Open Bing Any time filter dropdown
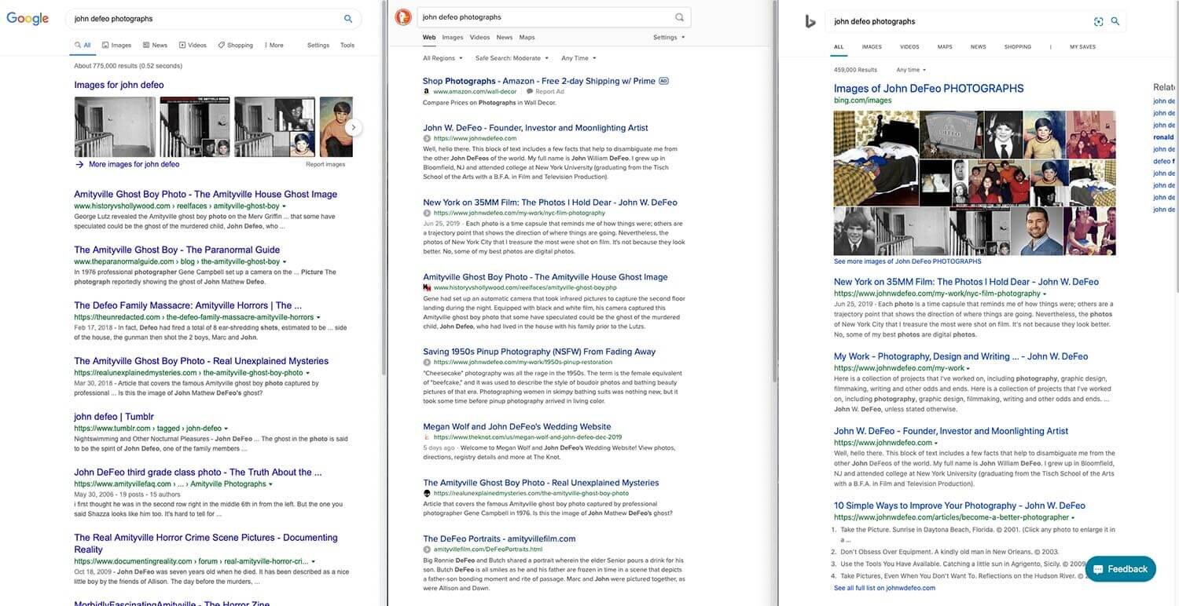The width and height of the screenshot is (1179, 606). (911, 70)
